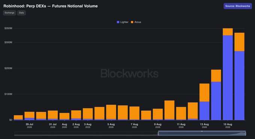Image resolution: width=255 pixels, height=139 pixels.
Task: Click the right handle of range slider
Action: click(246, 134)
